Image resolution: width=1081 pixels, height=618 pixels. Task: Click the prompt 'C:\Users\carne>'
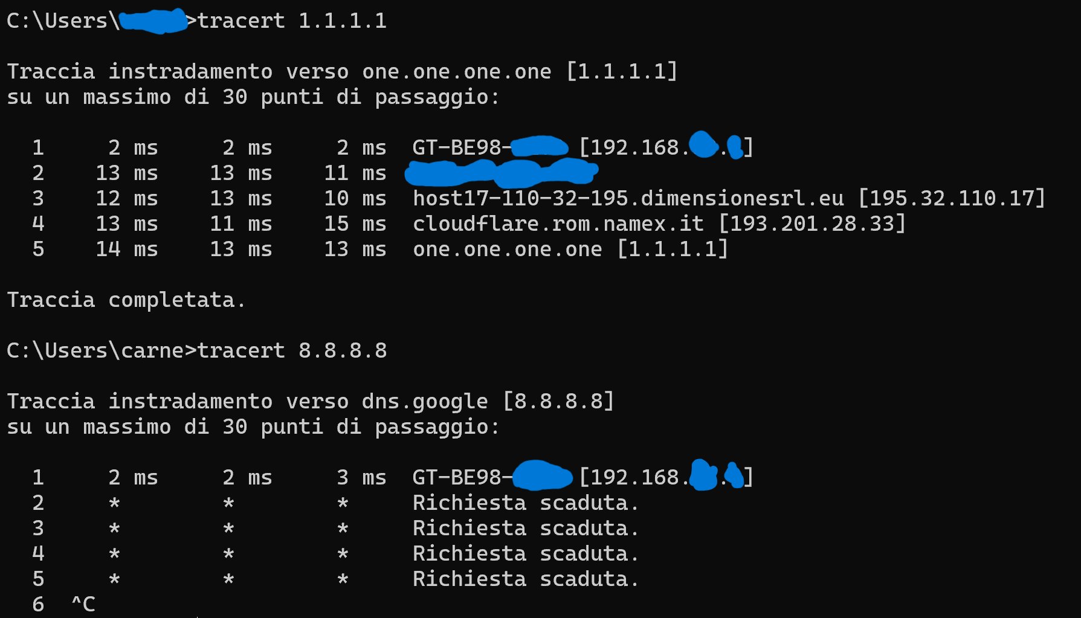click(x=102, y=351)
